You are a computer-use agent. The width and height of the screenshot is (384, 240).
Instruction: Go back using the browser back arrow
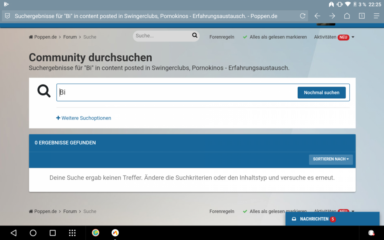(x=317, y=16)
